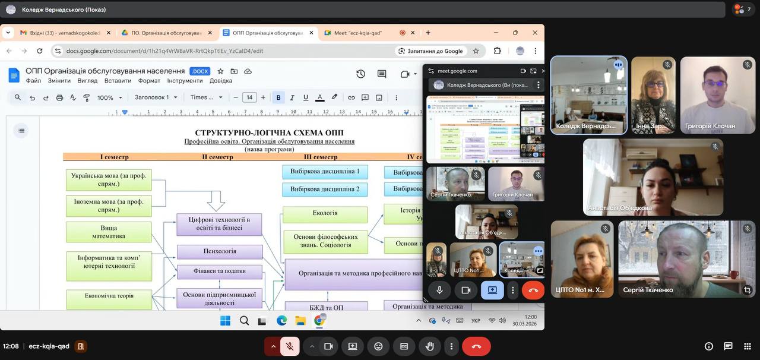
Task: Open the document outline sidebar icon
Action: click(x=21, y=131)
